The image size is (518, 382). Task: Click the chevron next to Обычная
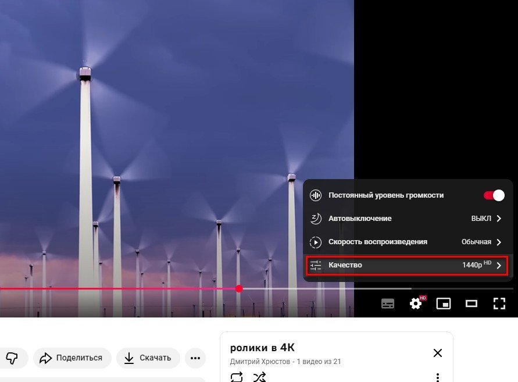pos(499,242)
